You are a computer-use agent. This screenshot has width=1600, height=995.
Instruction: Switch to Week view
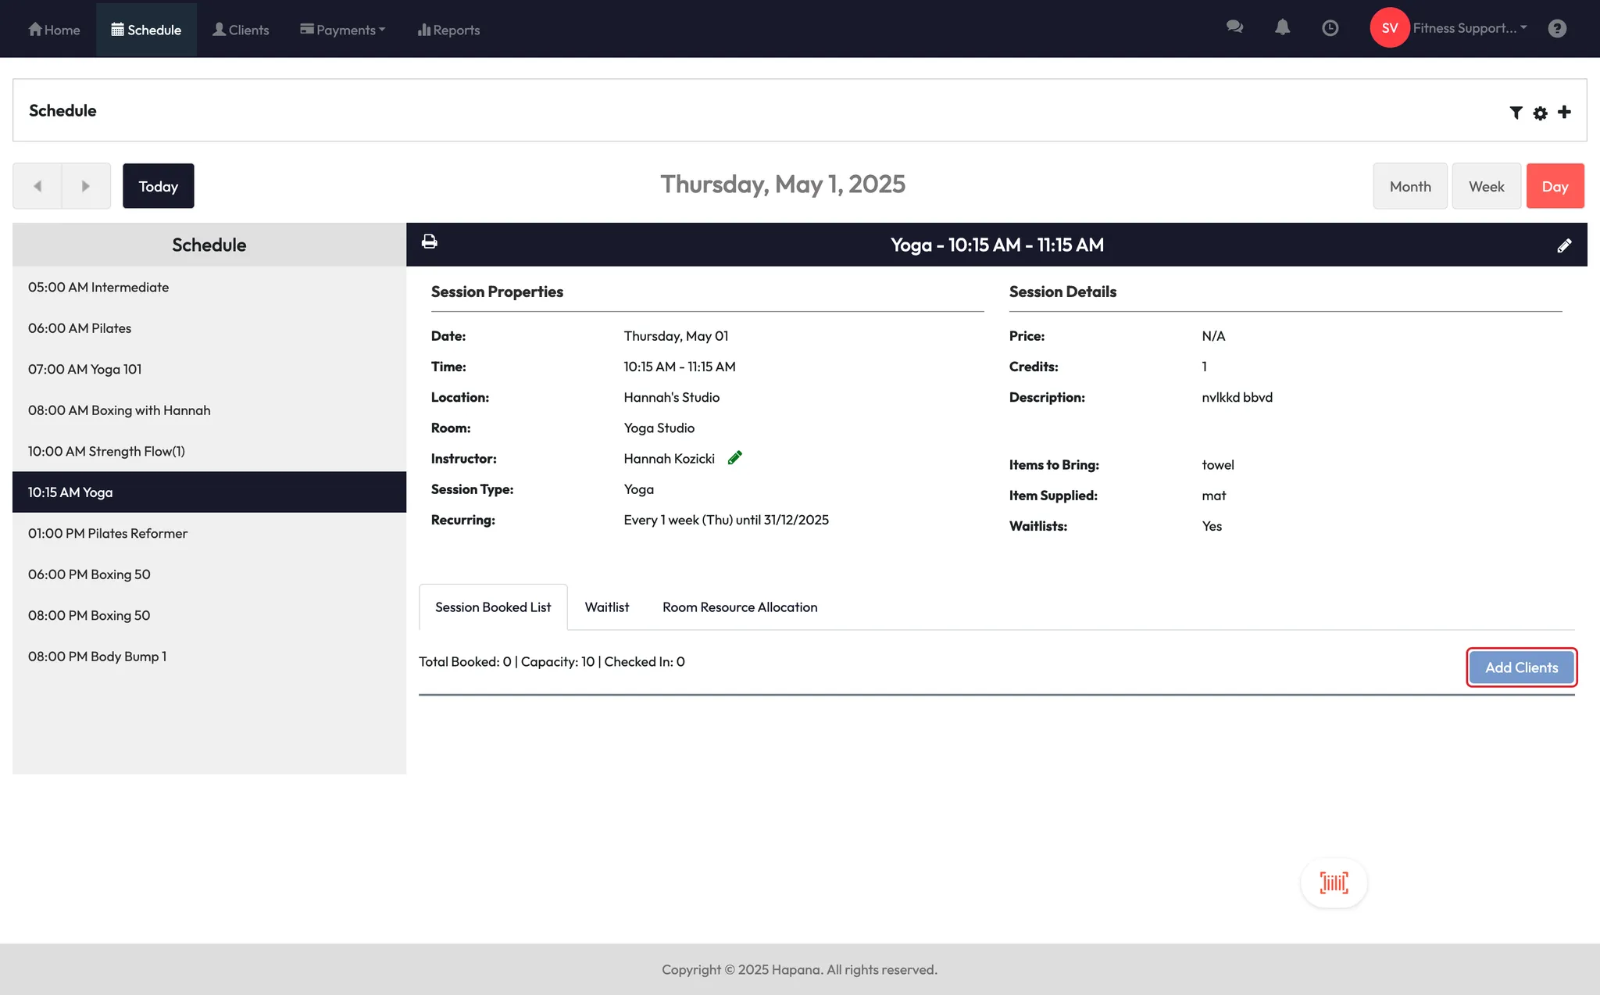point(1486,186)
